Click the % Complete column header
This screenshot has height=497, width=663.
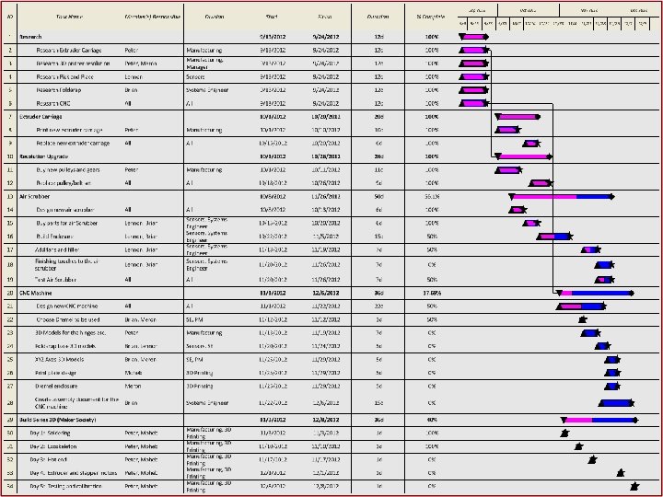coord(431,17)
